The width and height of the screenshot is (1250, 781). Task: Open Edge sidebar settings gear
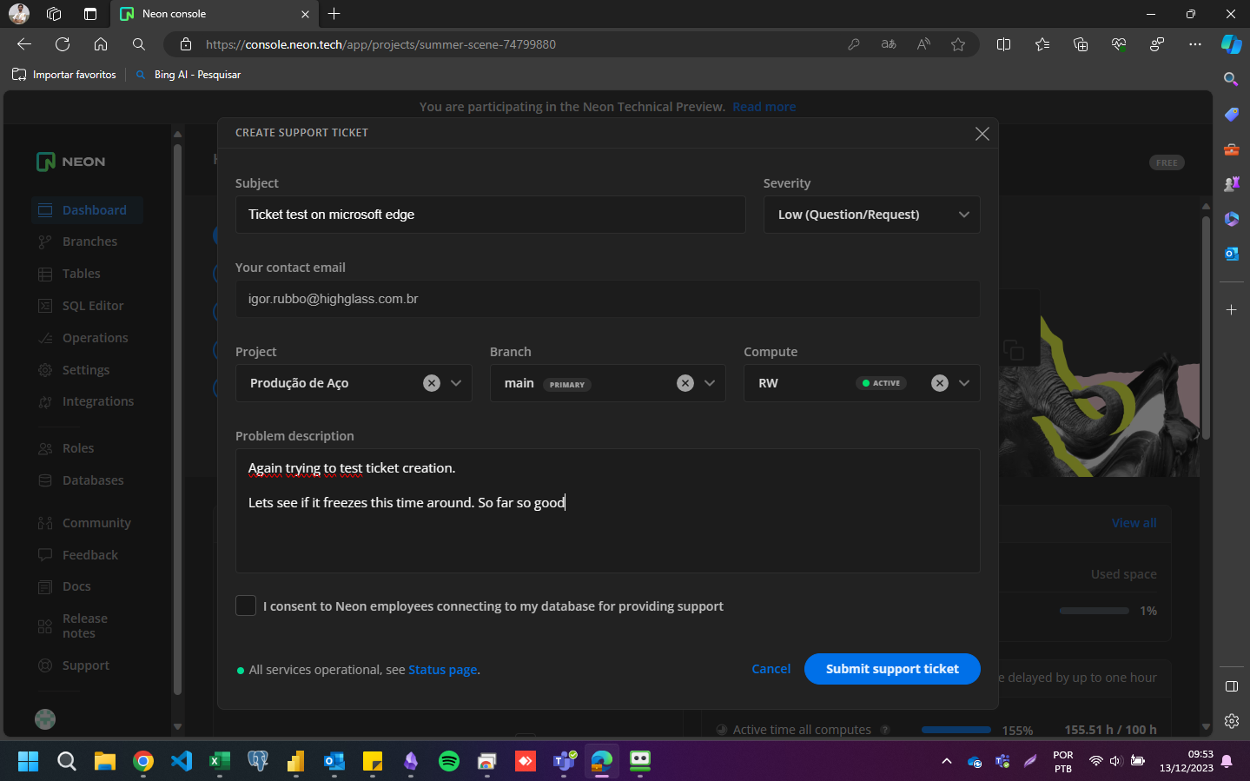[1231, 721]
